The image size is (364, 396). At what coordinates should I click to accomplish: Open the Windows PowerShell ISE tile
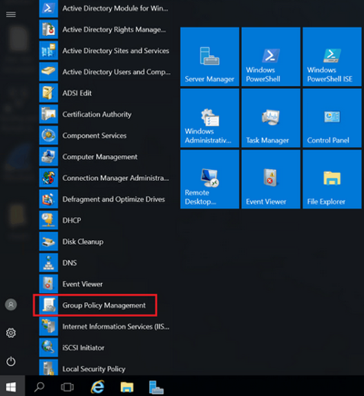click(332, 57)
